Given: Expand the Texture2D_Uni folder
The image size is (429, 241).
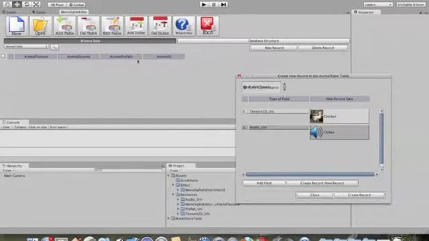Looking at the screenshot, I should point(178,214).
